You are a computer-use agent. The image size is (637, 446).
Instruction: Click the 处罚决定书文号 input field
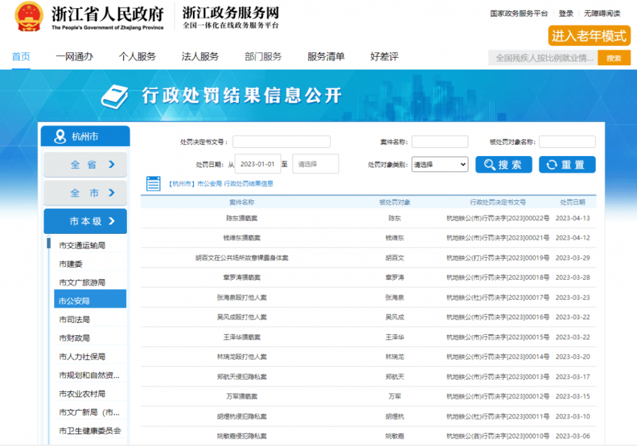click(x=281, y=142)
